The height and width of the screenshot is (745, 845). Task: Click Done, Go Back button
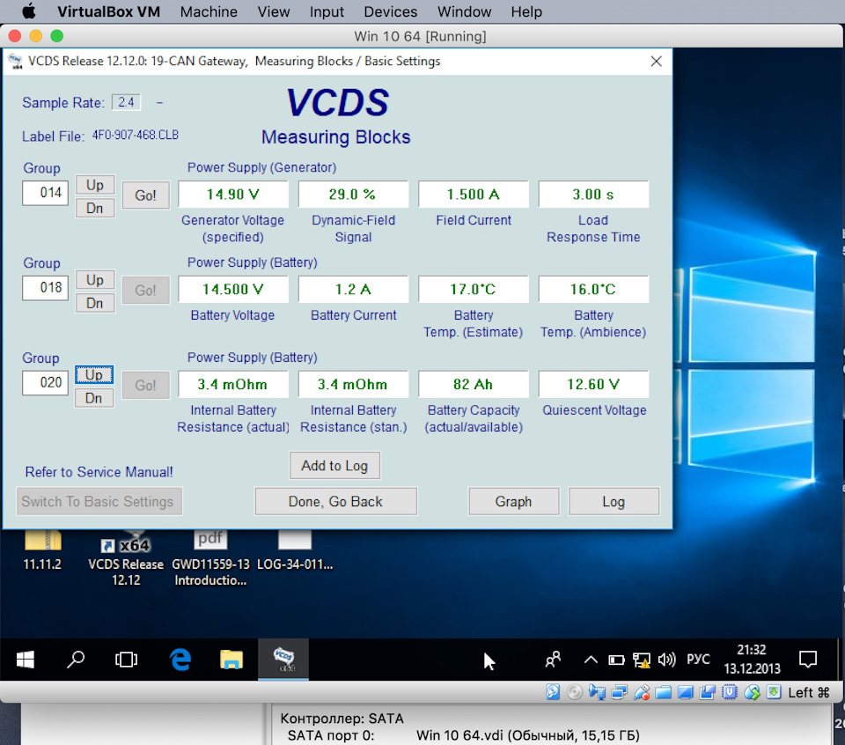335,501
